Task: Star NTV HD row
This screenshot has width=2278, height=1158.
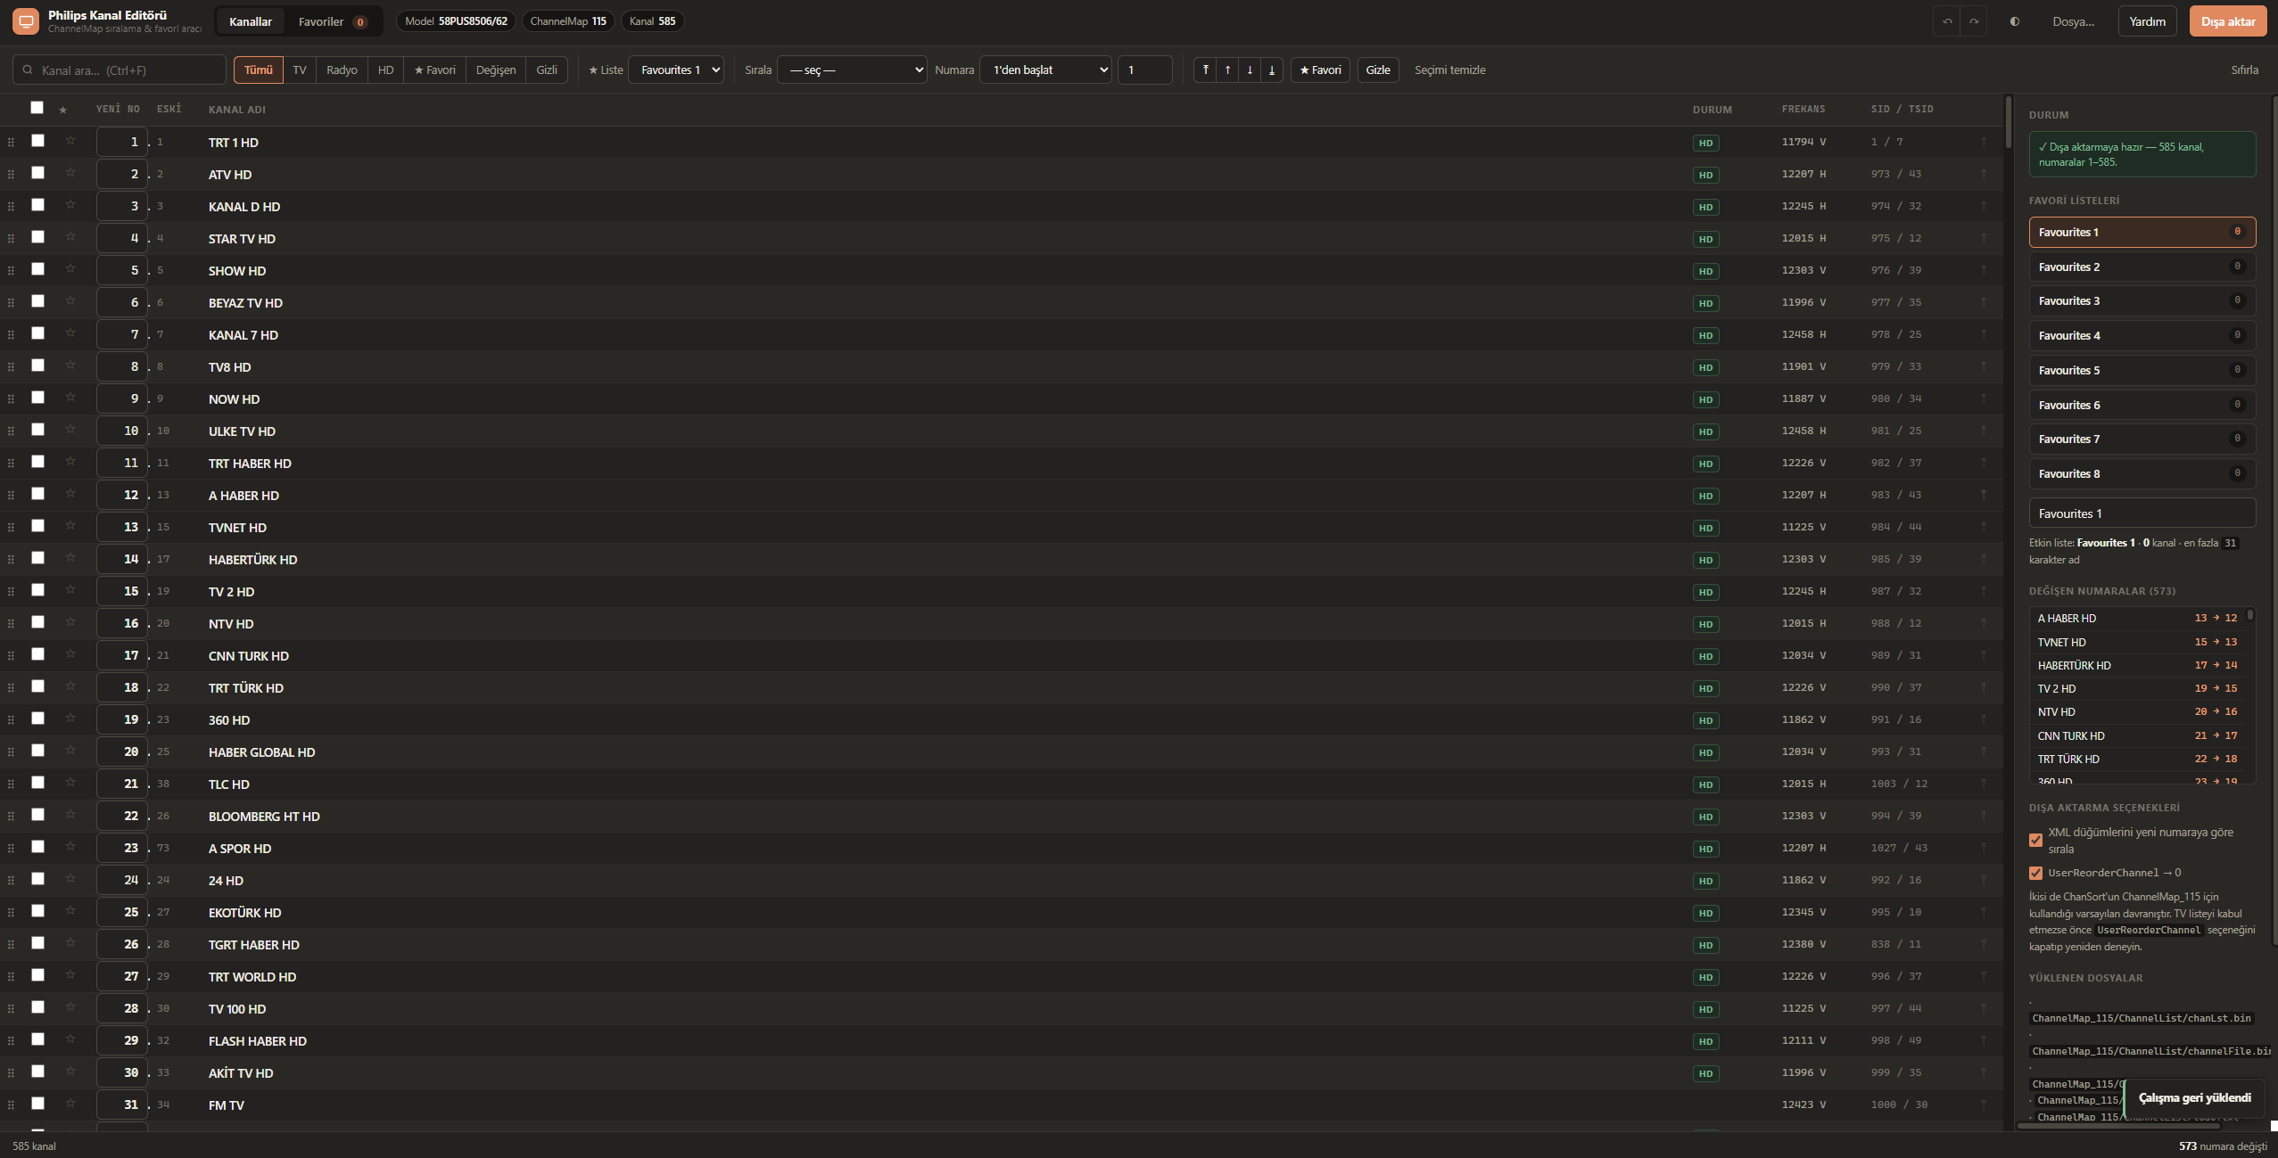Action: click(70, 622)
